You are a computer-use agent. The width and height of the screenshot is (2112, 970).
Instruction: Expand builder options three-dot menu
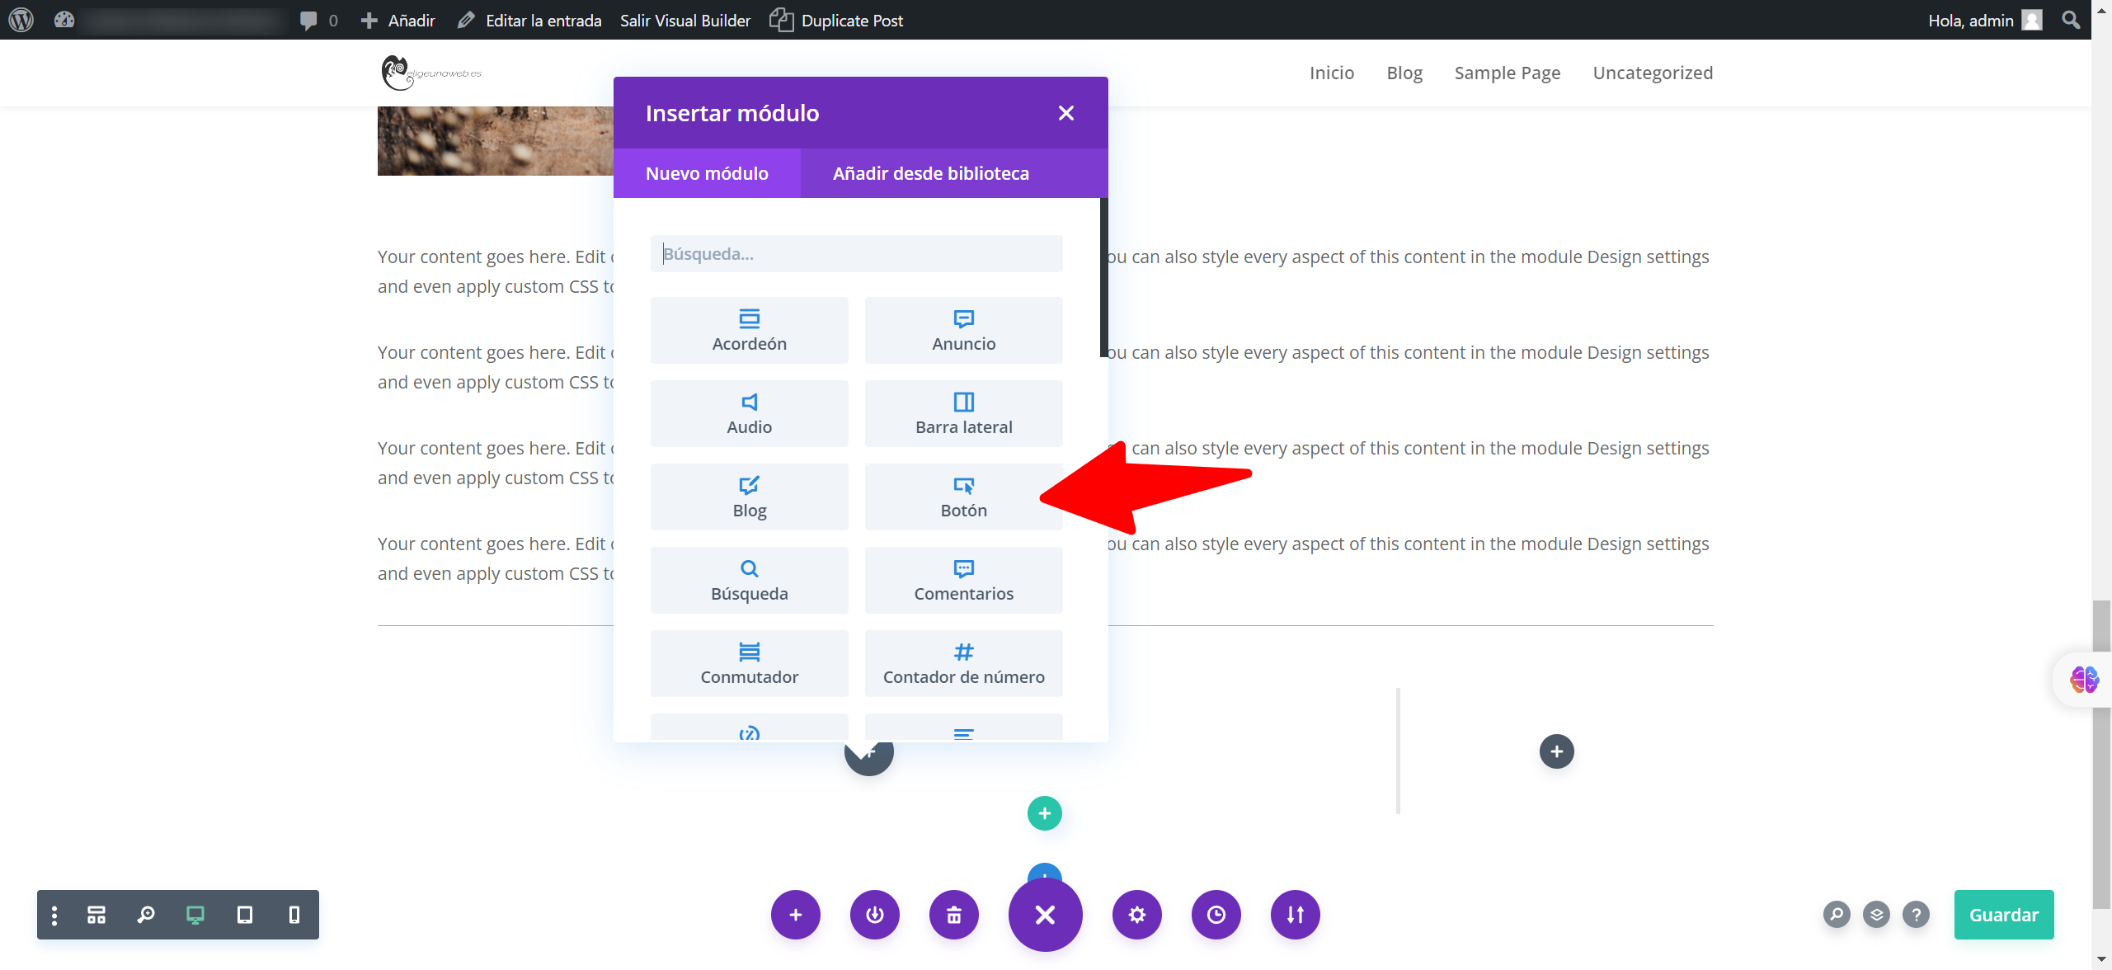point(54,914)
